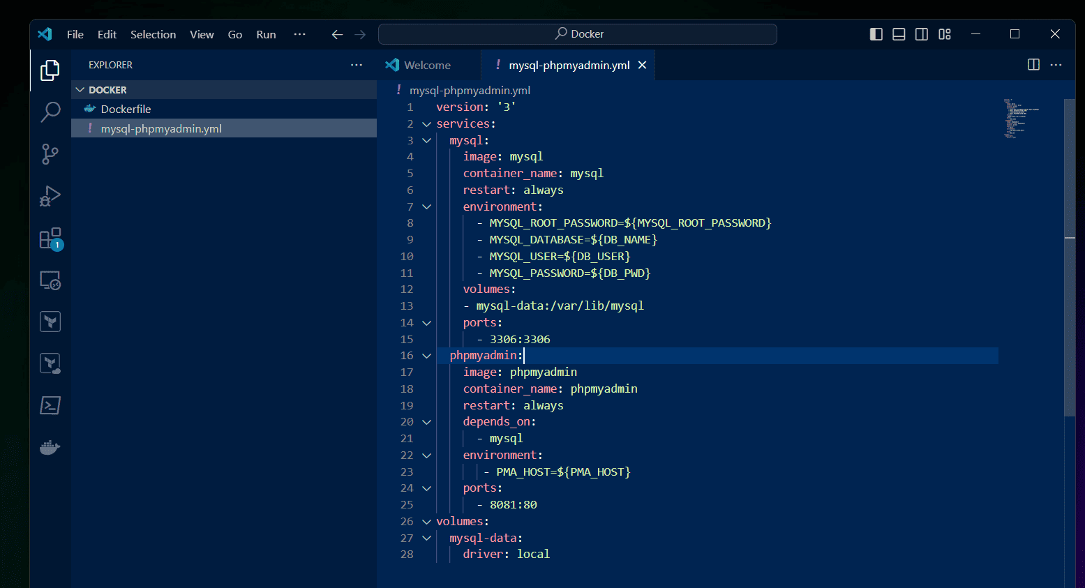Click 'container_name: phpmyadmin' on line 18
Viewport: 1085px width, 588px height.
[551, 389]
